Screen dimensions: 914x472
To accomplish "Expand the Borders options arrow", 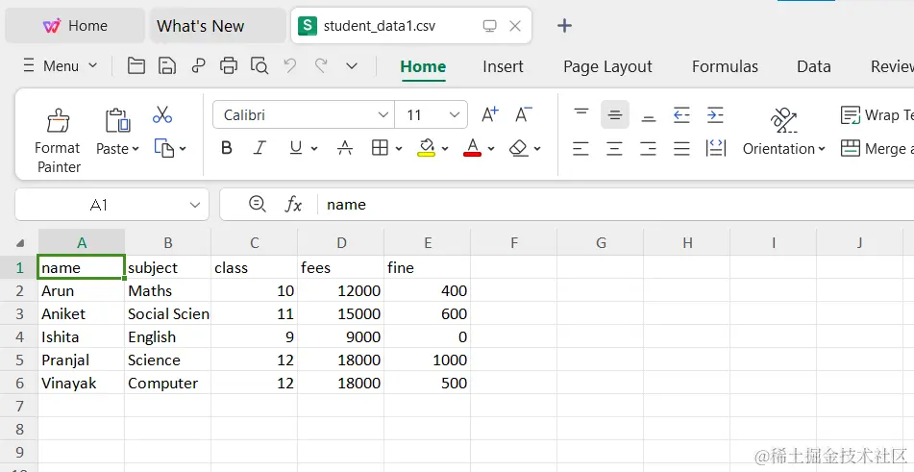I will pyautogui.click(x=399, y=149).
